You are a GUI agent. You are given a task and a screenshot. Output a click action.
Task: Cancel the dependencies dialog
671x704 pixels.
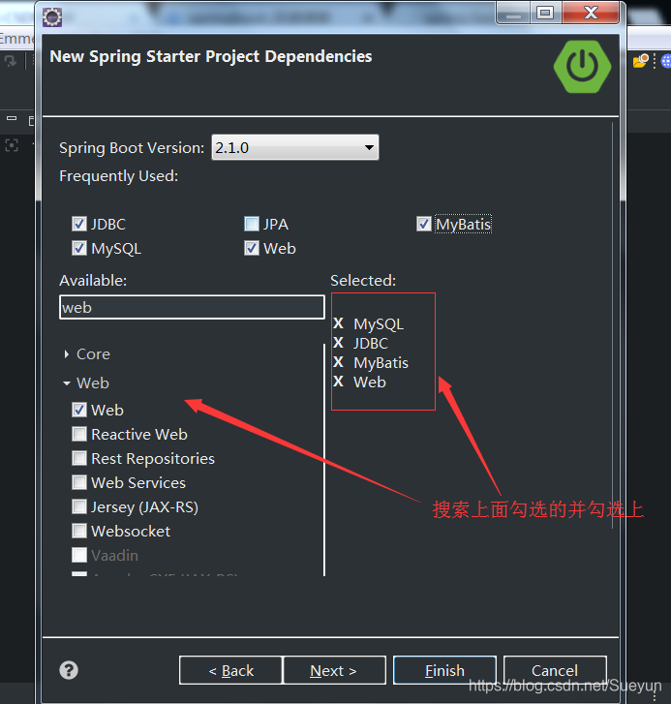coord(555,670)
